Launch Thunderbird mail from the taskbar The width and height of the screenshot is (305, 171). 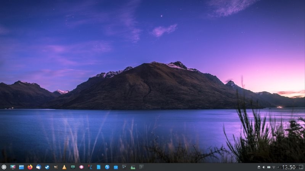[x=39, y=167]
